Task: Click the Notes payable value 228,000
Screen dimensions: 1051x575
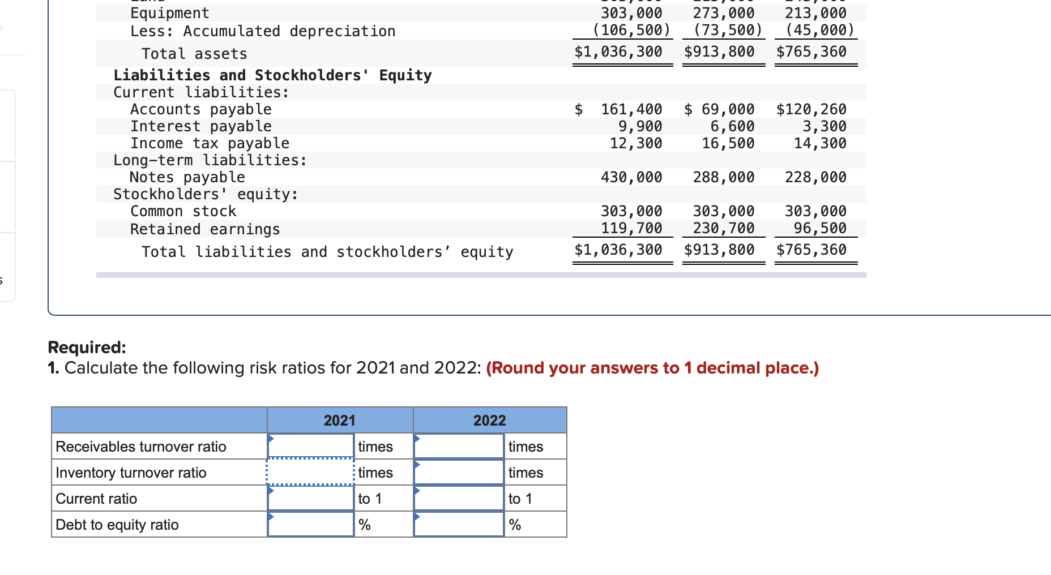Action: coord(816,177)
